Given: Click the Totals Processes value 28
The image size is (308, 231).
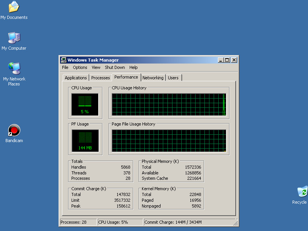Looking at the screenshot, I should click(x=128, y=178).
